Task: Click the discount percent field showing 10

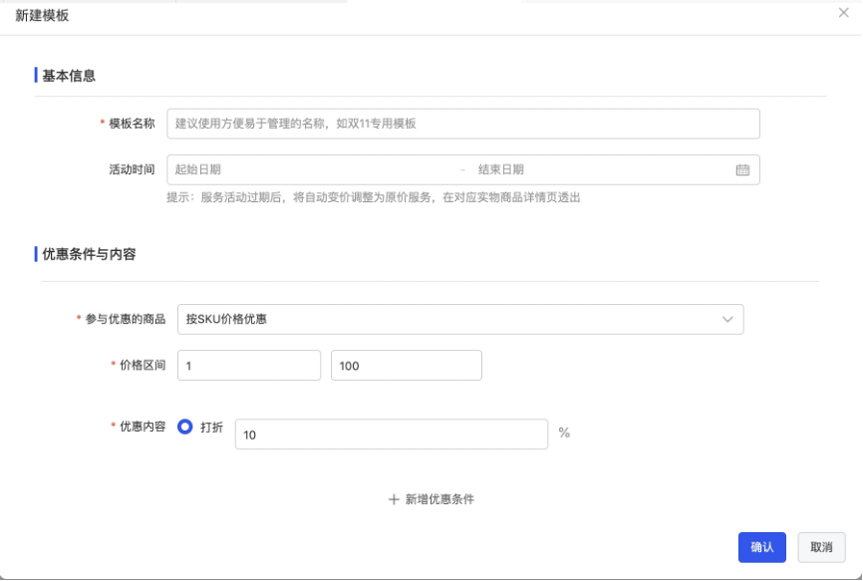Action: [392, 435]
